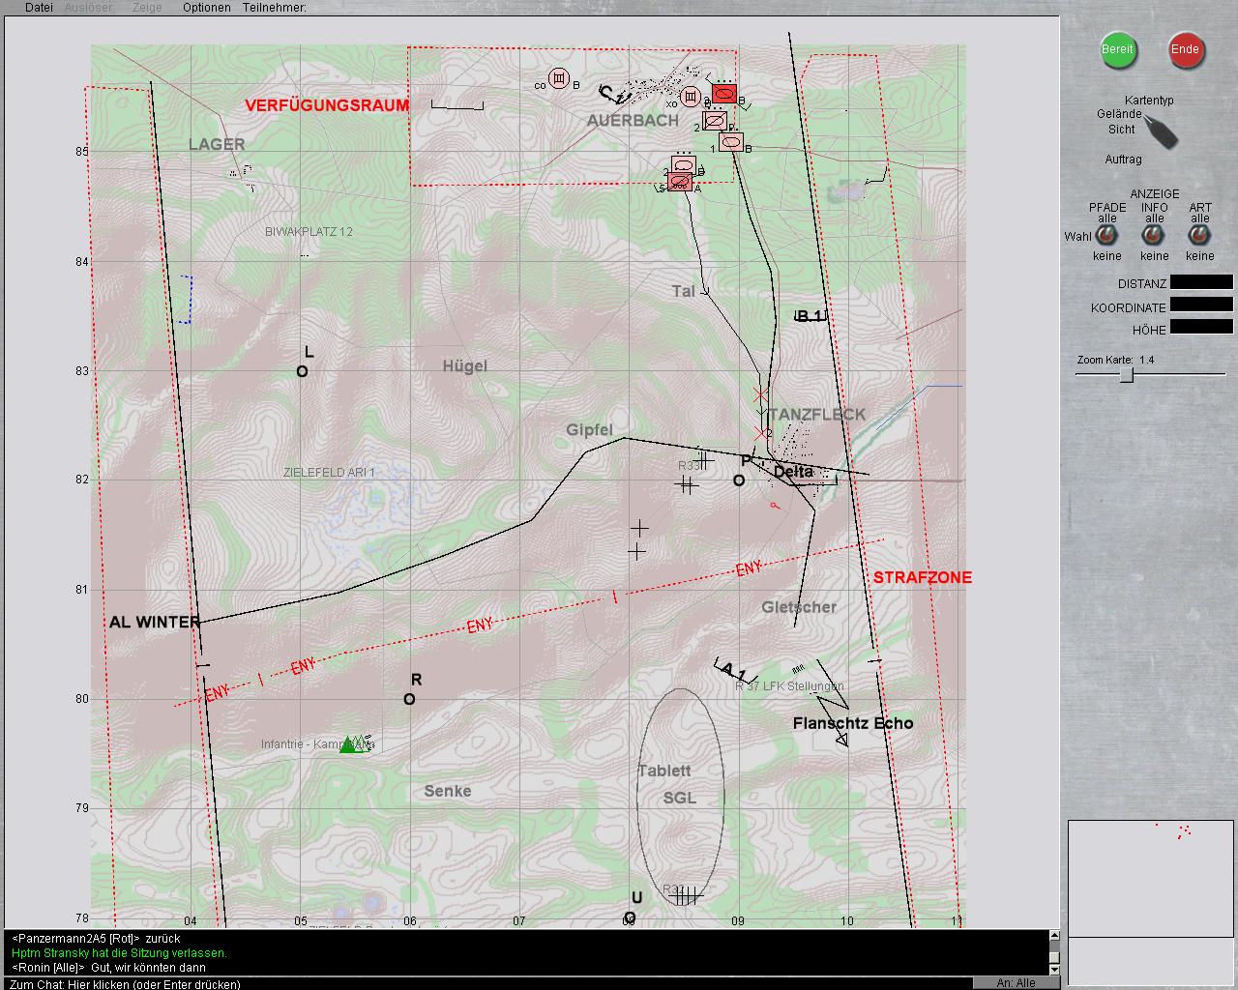This screenshot has width=1238, height=990.
Task: Click the CO supply unit icon
Action: (x=558, y=79)
